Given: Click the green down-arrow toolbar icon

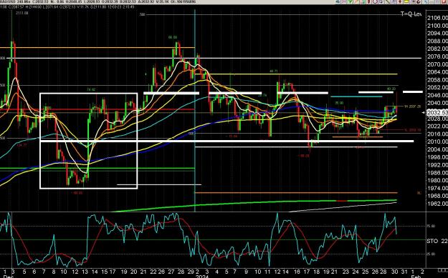Looking at the screenshot, I should pos(350,1).
